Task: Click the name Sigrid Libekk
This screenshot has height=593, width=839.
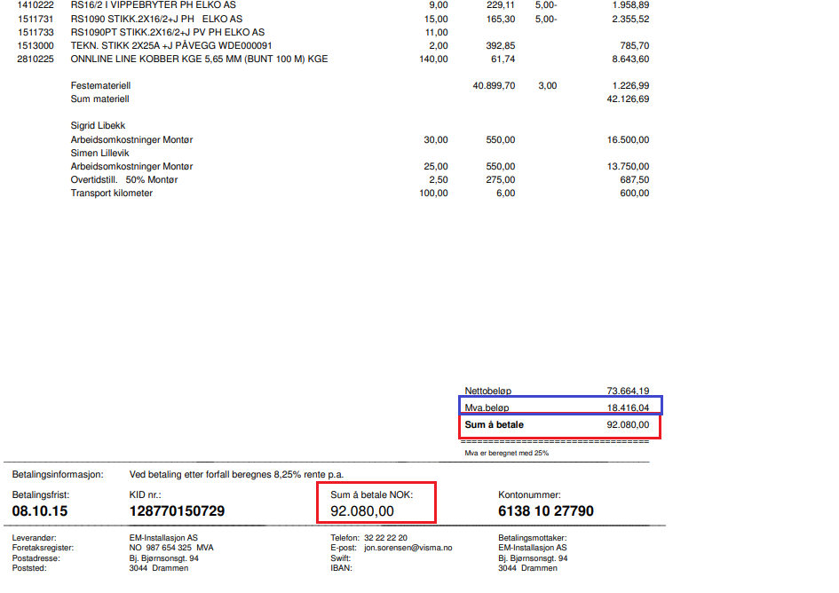Action: point(98,125)
